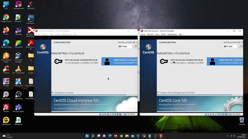The width and height of the screenshot is (248, 139).
Task: Open Suite NCH desktop shortcut
Action: click(x=31, y=5)
